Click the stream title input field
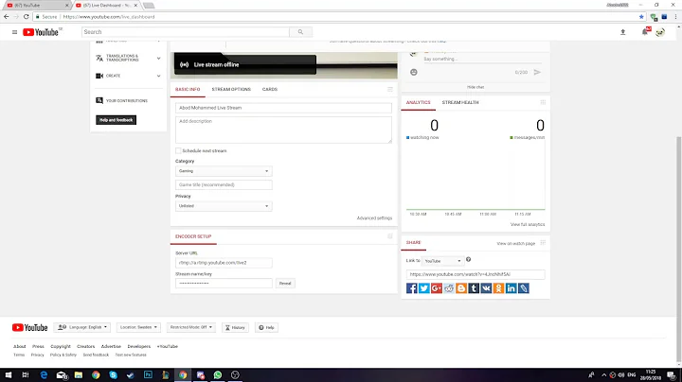Viewport: 682px width, 382px height. 283,108
